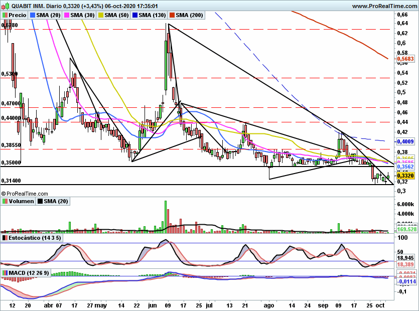Click the www.ProRealTime.com link

pyautogui.click(x=384, y=6)
